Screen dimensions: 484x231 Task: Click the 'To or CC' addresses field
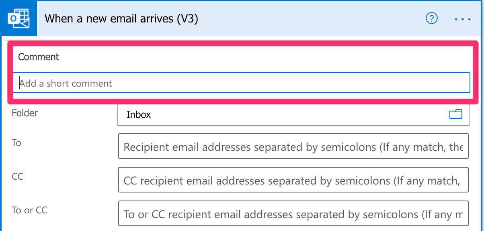point(293,213)
